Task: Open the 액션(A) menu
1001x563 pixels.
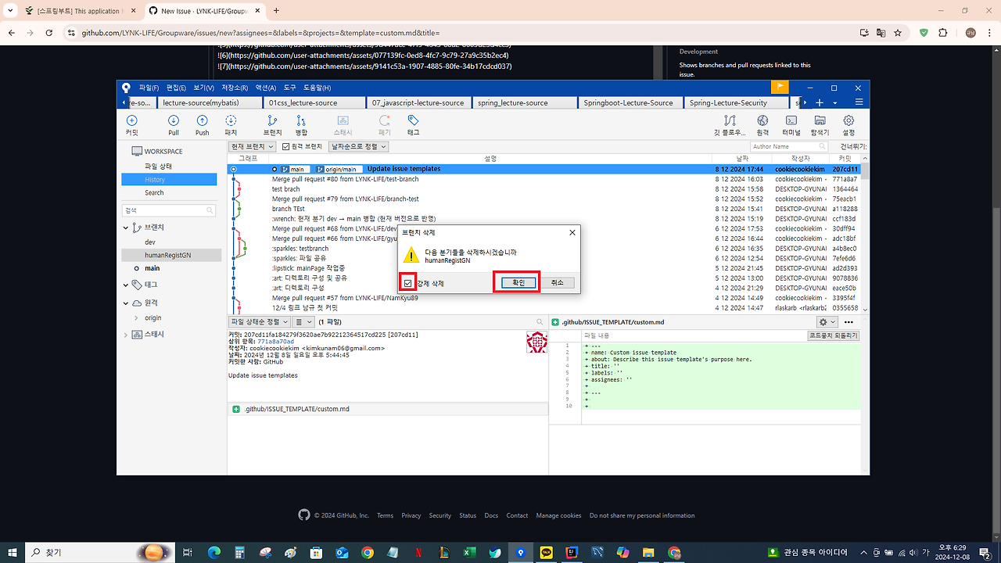Action: [266, 88]
